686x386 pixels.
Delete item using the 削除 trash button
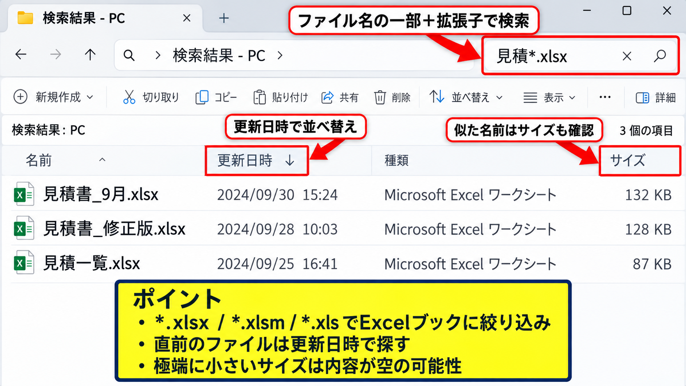tap(392, 97)
